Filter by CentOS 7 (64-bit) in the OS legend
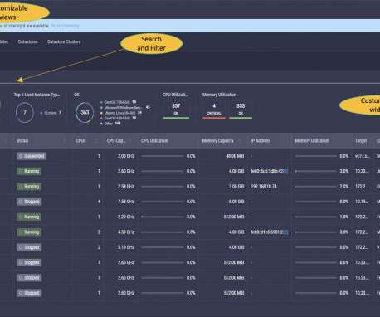Image resolution: width=380 pixels, height=317 pixels. coord(119,102)
